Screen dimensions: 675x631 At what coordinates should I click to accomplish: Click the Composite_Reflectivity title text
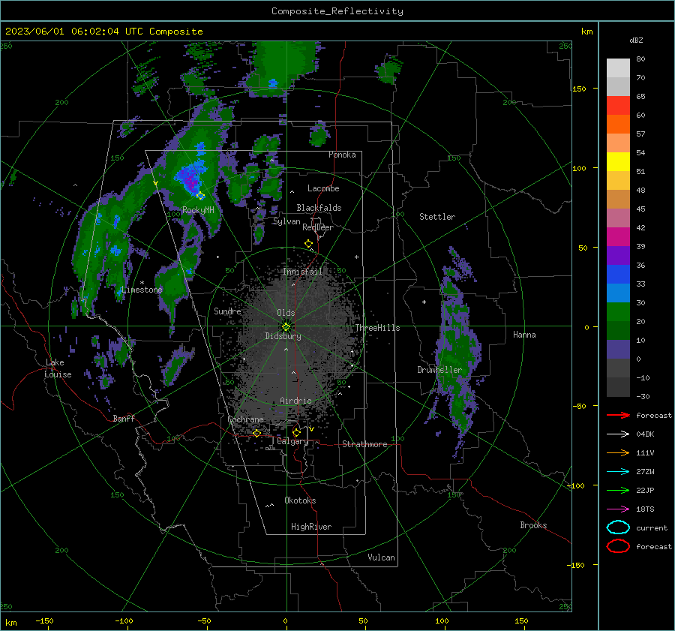click(337, 11)
